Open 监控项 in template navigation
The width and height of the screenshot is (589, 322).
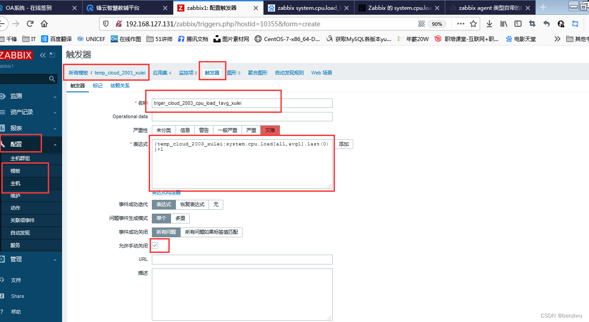point(186,73)
